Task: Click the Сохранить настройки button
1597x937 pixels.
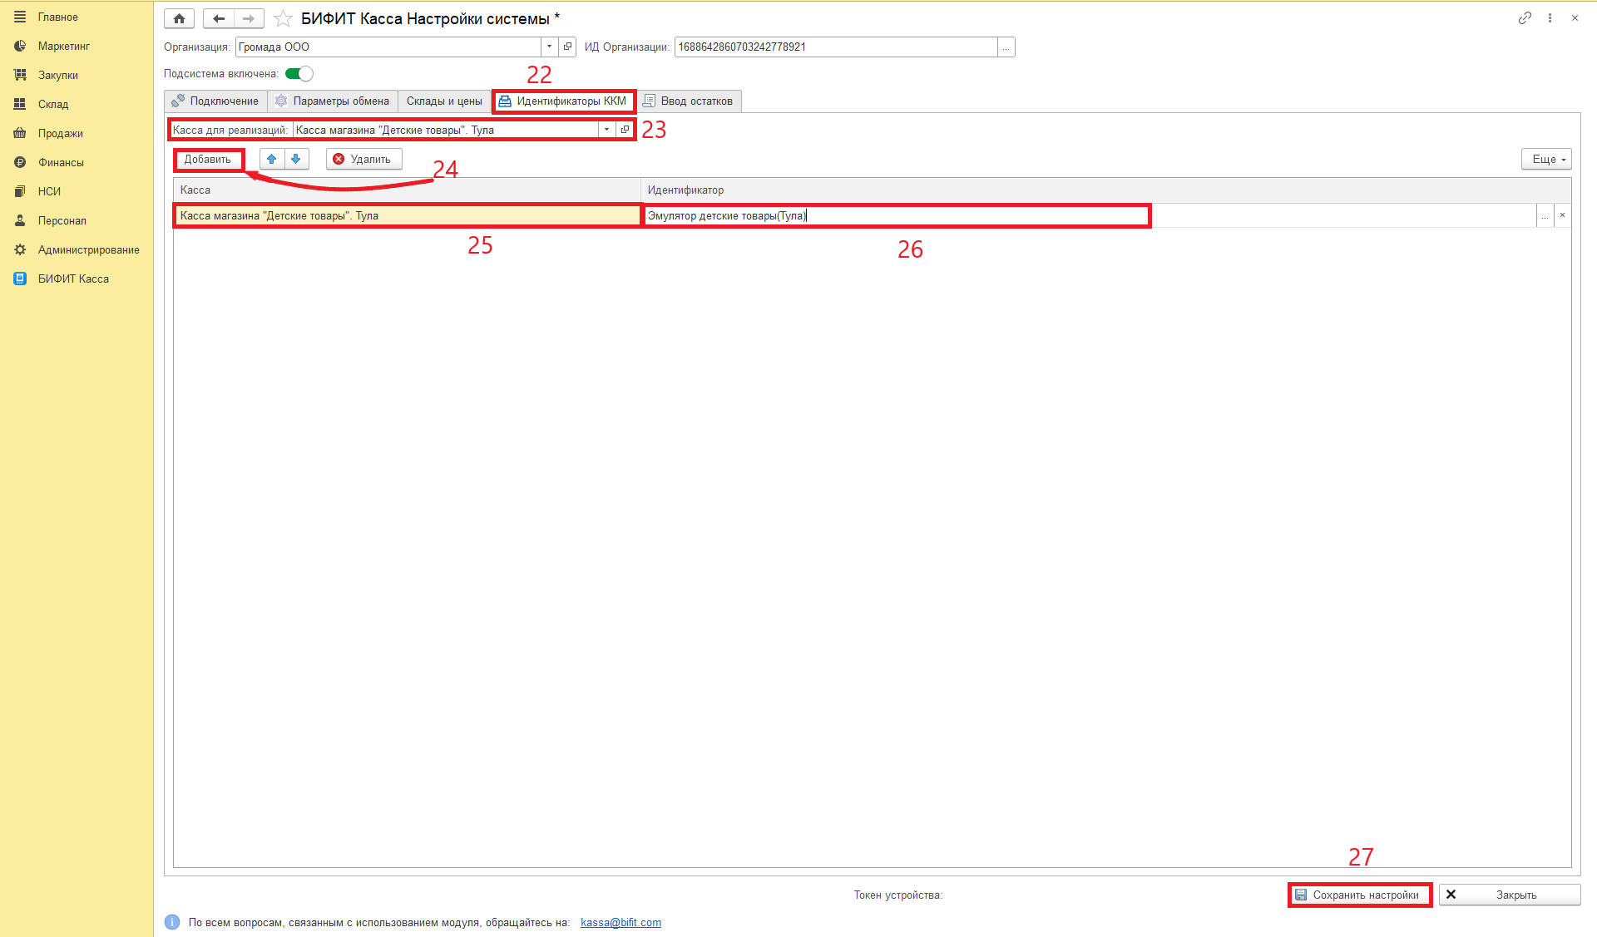Action: [x=1359, y=895]
